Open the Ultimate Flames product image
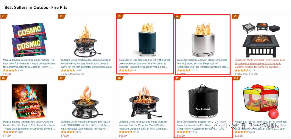The height and width of the screenshot is (139, 291). 29,101
